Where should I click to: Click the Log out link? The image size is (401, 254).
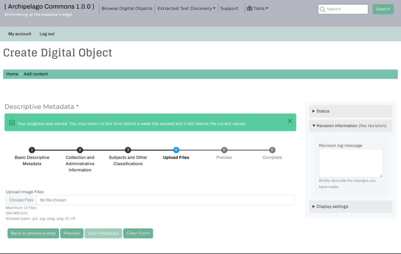[x=47, y=34]
